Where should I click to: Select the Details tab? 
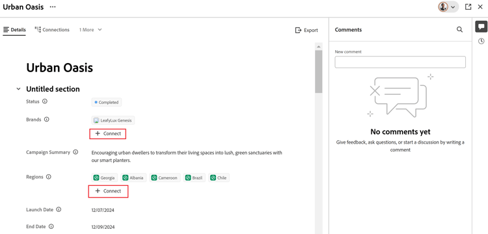[x=14, y=30]
